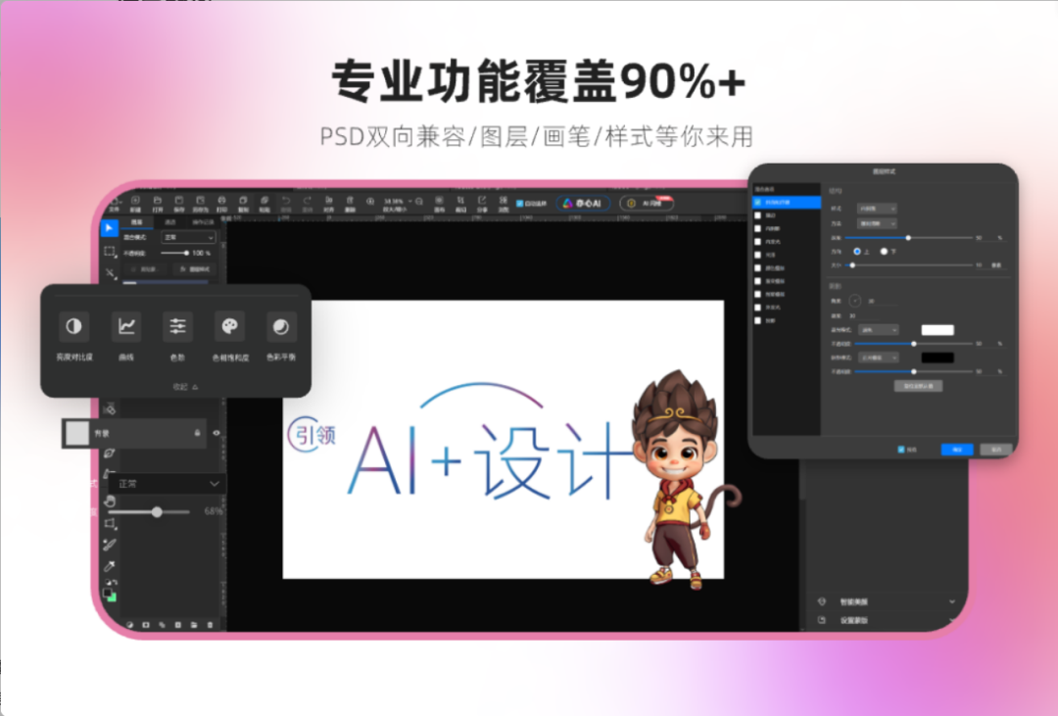The image size is (1058, 716).
Task: Open the 混合模式 dropdown showing 正常
Action: 188,238
